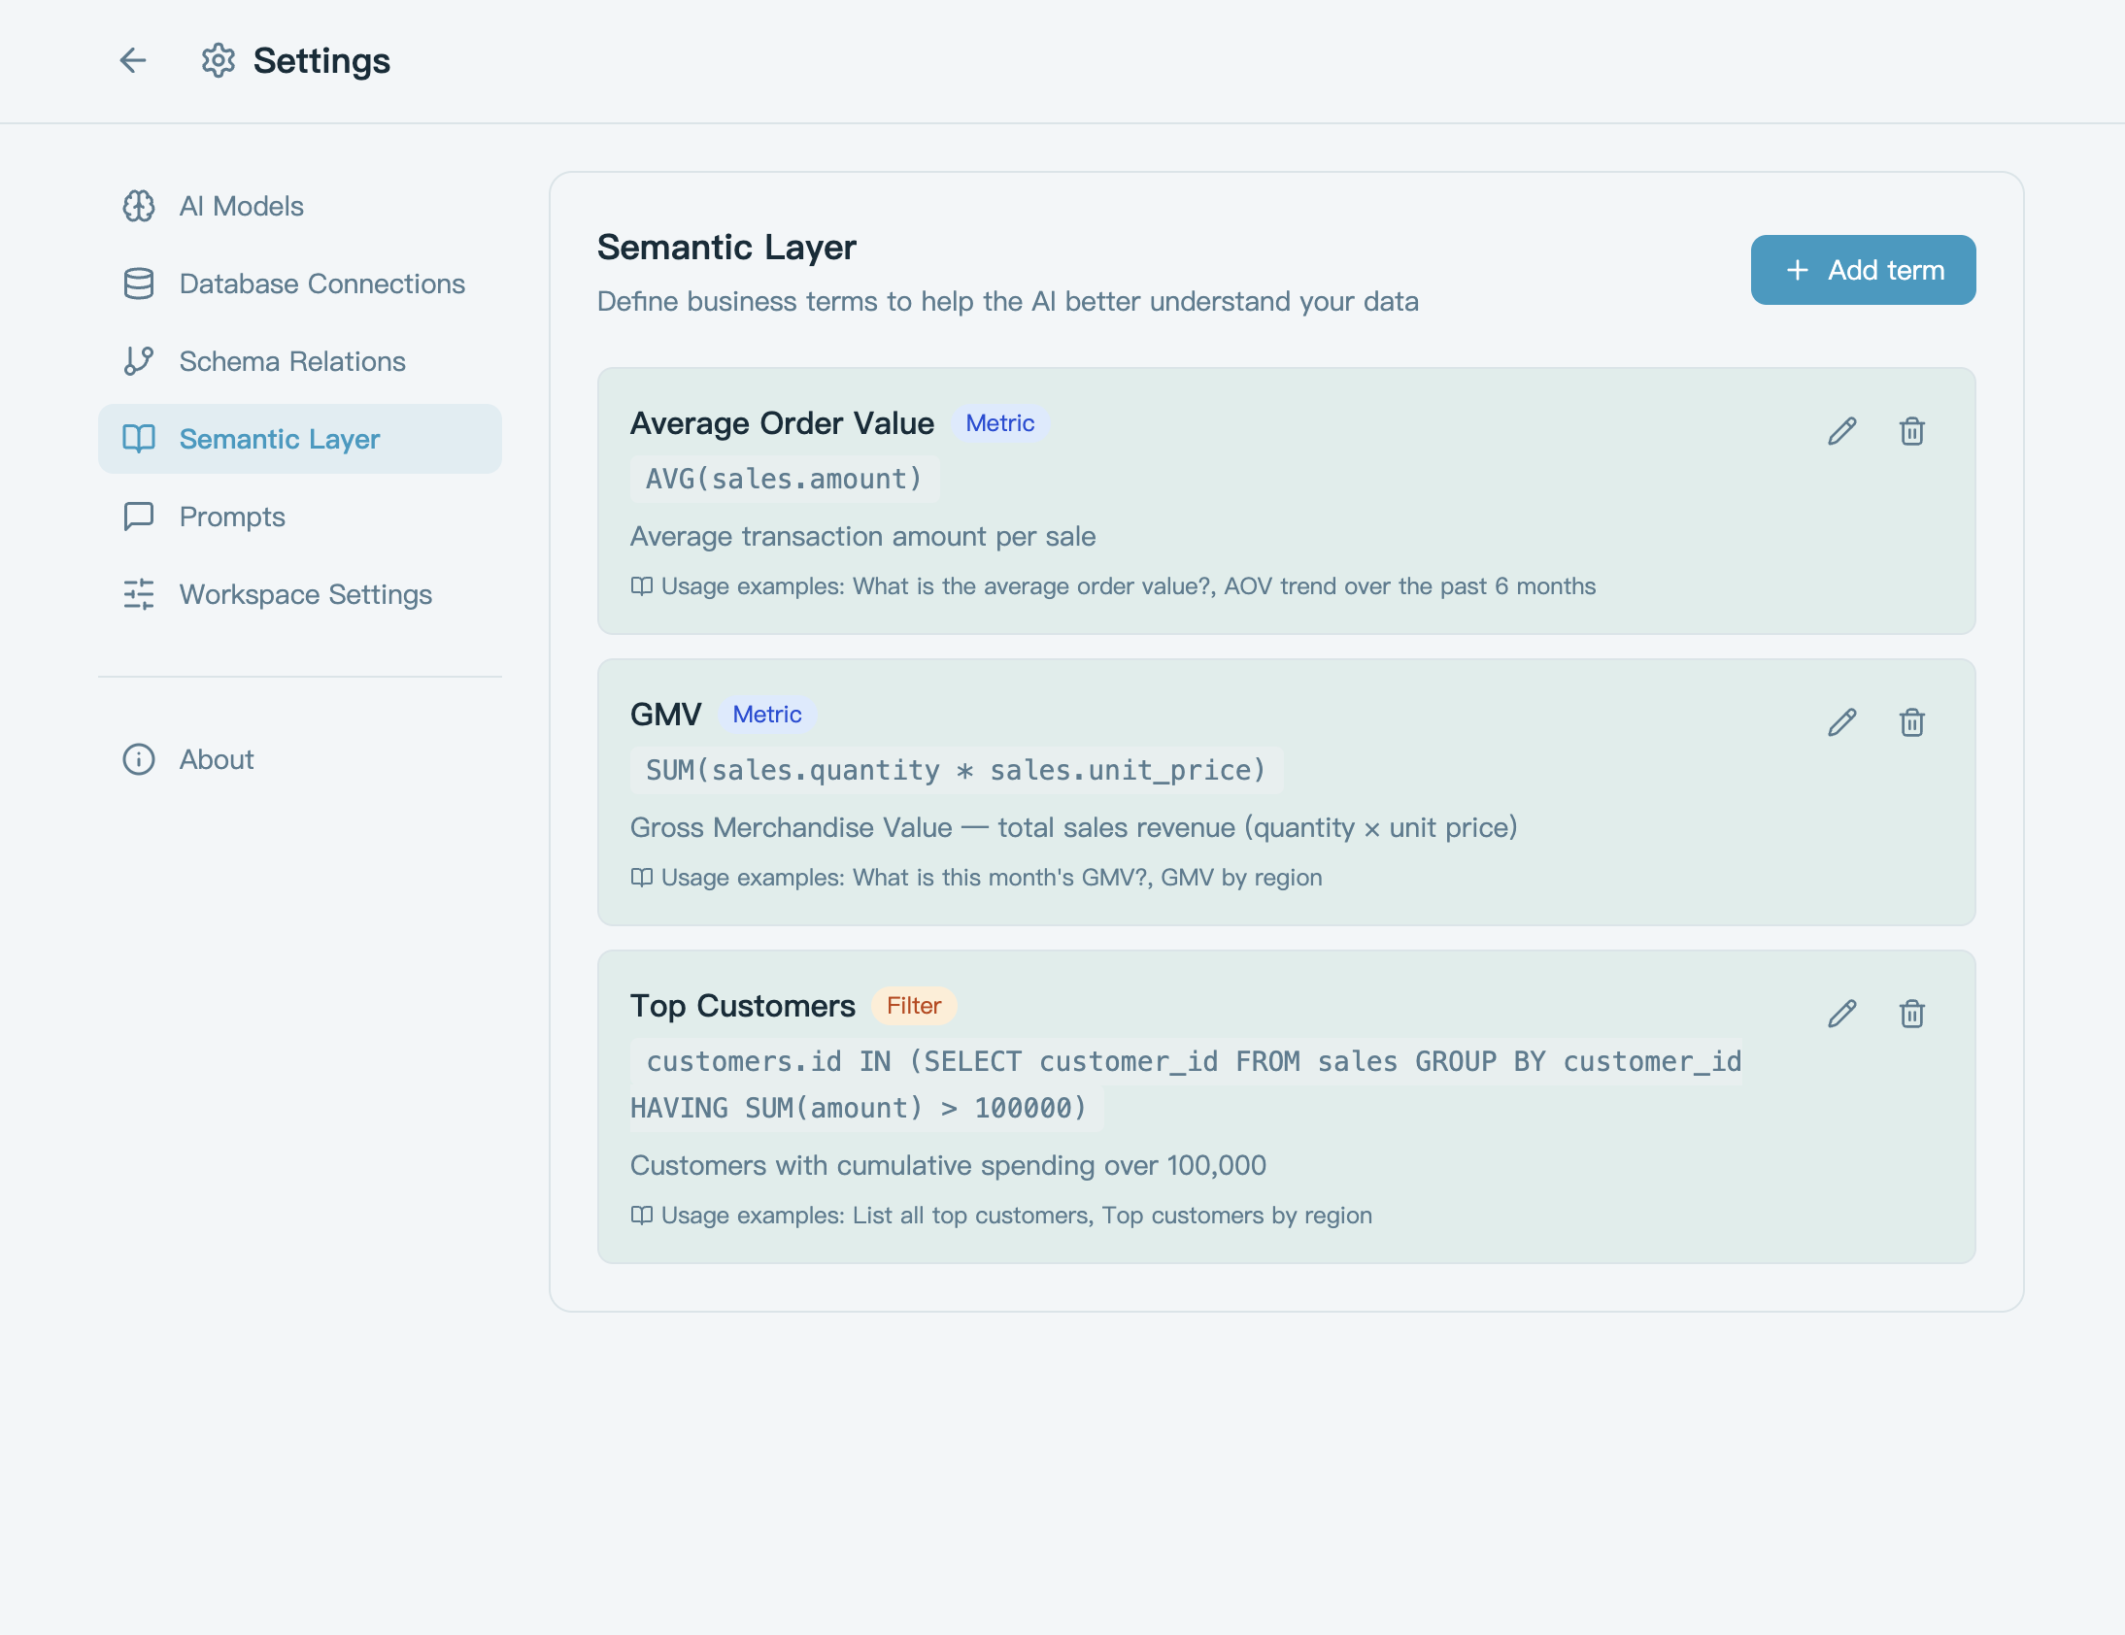The width and height of the screenshot is (2125, 1635).
Task: Click the AVG(sales.amount) expression
Action: tap(784, 480)
